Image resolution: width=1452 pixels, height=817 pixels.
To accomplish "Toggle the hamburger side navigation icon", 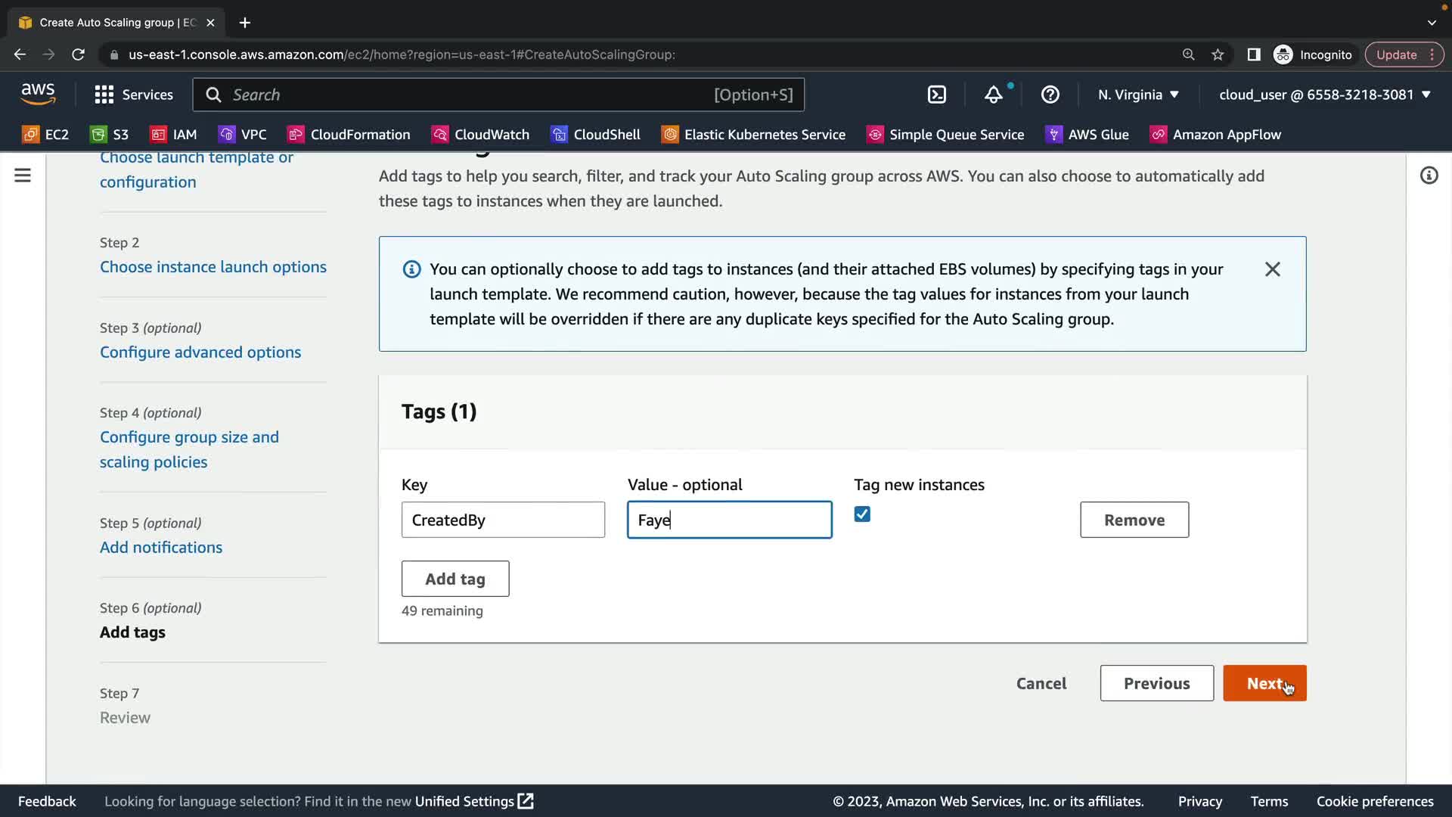I will tap(23, 176).
